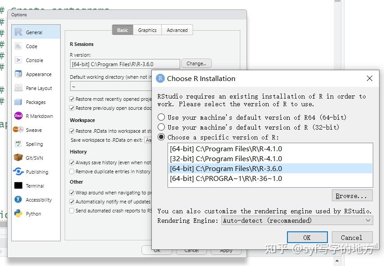Select [64-bit] C:\PROGRA~1\R\R-36~1.0 entry
Image resolution: width=384 pixels, height=266 pixels.
270,178
